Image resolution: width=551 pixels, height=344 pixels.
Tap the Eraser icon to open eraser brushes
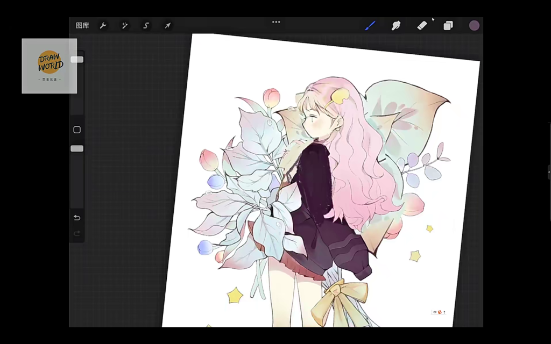coord(422,25)
